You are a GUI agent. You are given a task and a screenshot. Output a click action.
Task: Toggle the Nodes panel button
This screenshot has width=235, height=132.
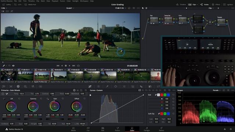click(205, 5)
